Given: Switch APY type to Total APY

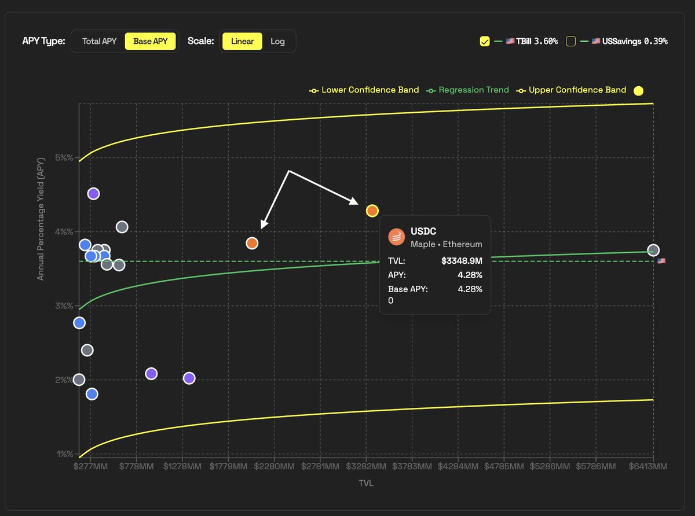Looking at the screenshot, I should (x=100, y=41).
